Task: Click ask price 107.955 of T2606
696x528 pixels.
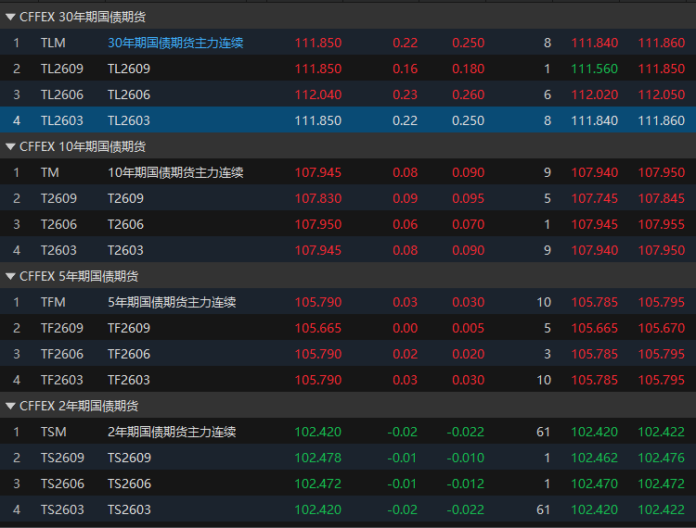Action: [662, 224]
